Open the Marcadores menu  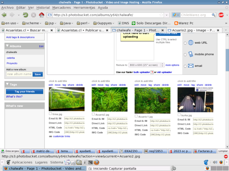tap(62, 8)
